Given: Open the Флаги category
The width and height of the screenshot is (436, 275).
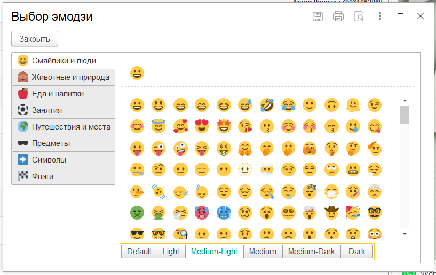Looking at the screenshot, I should tap(63, 176).
